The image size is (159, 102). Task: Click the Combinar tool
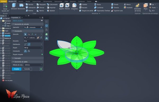pyautogui.click(x=99, y=7)
